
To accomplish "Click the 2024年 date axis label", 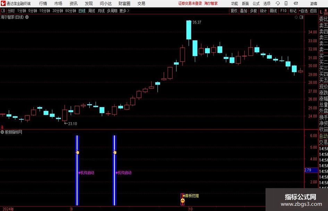I will pyautogui.click(x=8, y=209).
